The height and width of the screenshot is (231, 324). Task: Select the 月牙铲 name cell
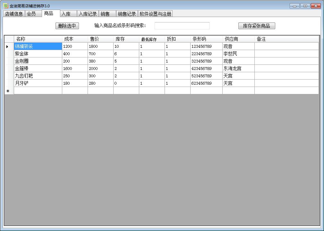click(x=38, y=83)
